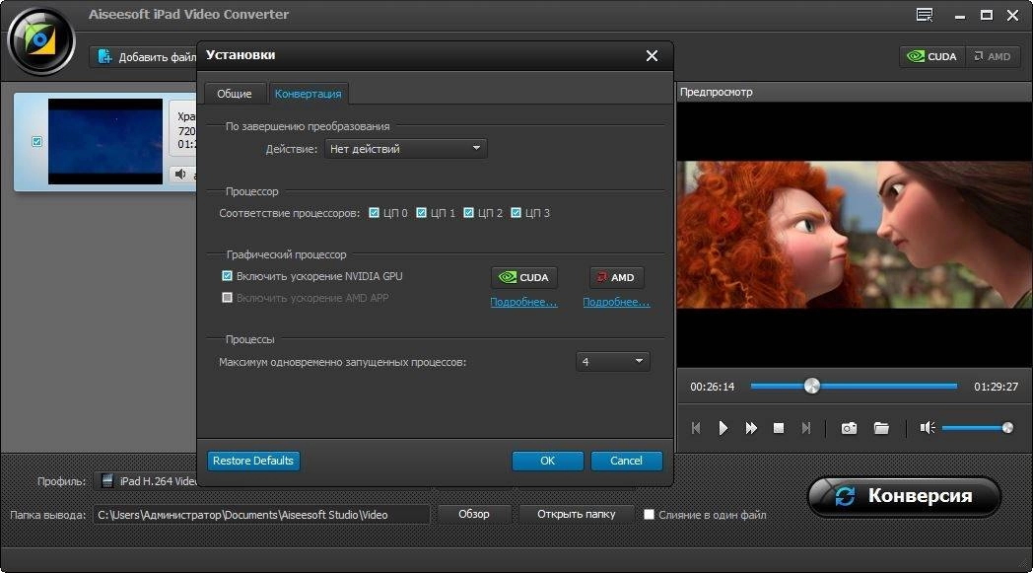The height and width of the screenshot is (573, 1033).
Task: Select the video thumbnail in the file list
Action: 105,141
